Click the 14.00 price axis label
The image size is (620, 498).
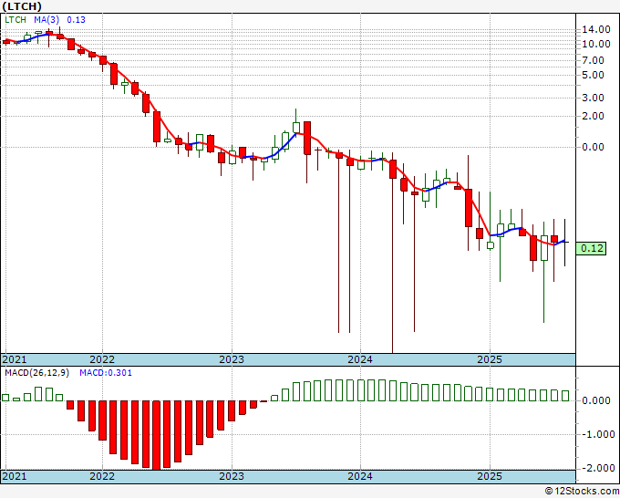[596, 29]
